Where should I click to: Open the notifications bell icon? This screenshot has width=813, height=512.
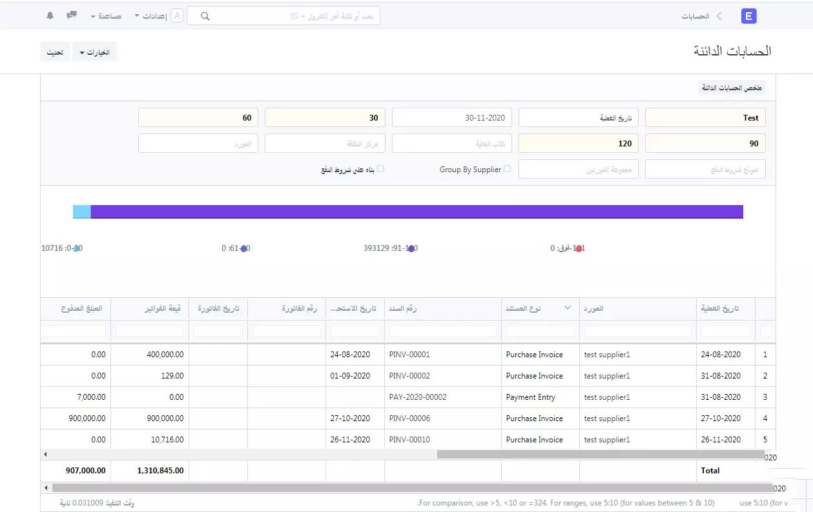pos(50,15)
